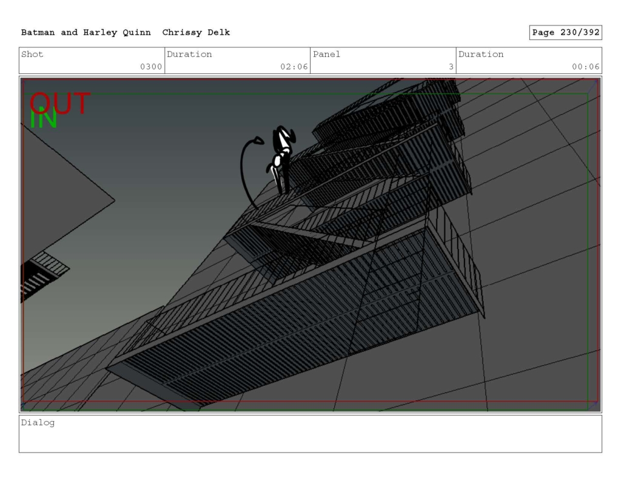Click the green 'IN' camera marker
Viewport: 621px width, 481px height.
[44, 119]
